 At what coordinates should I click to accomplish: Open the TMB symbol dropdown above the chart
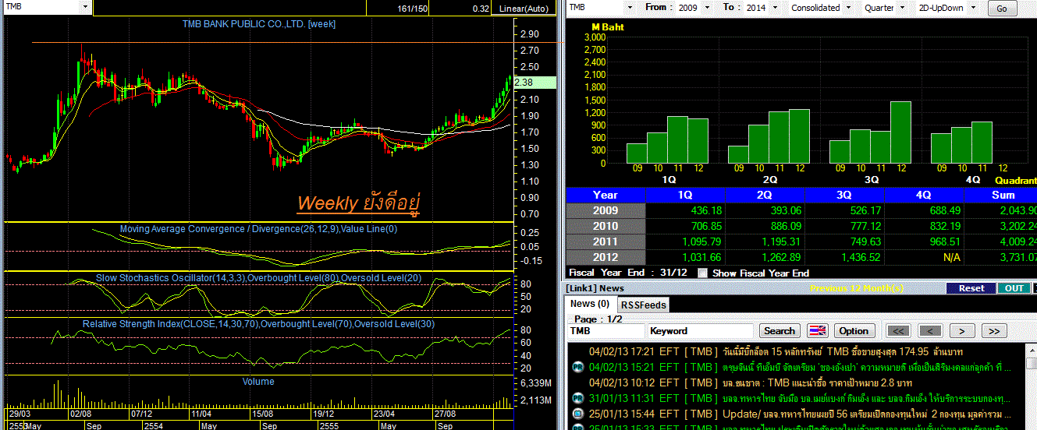point(85,6)
